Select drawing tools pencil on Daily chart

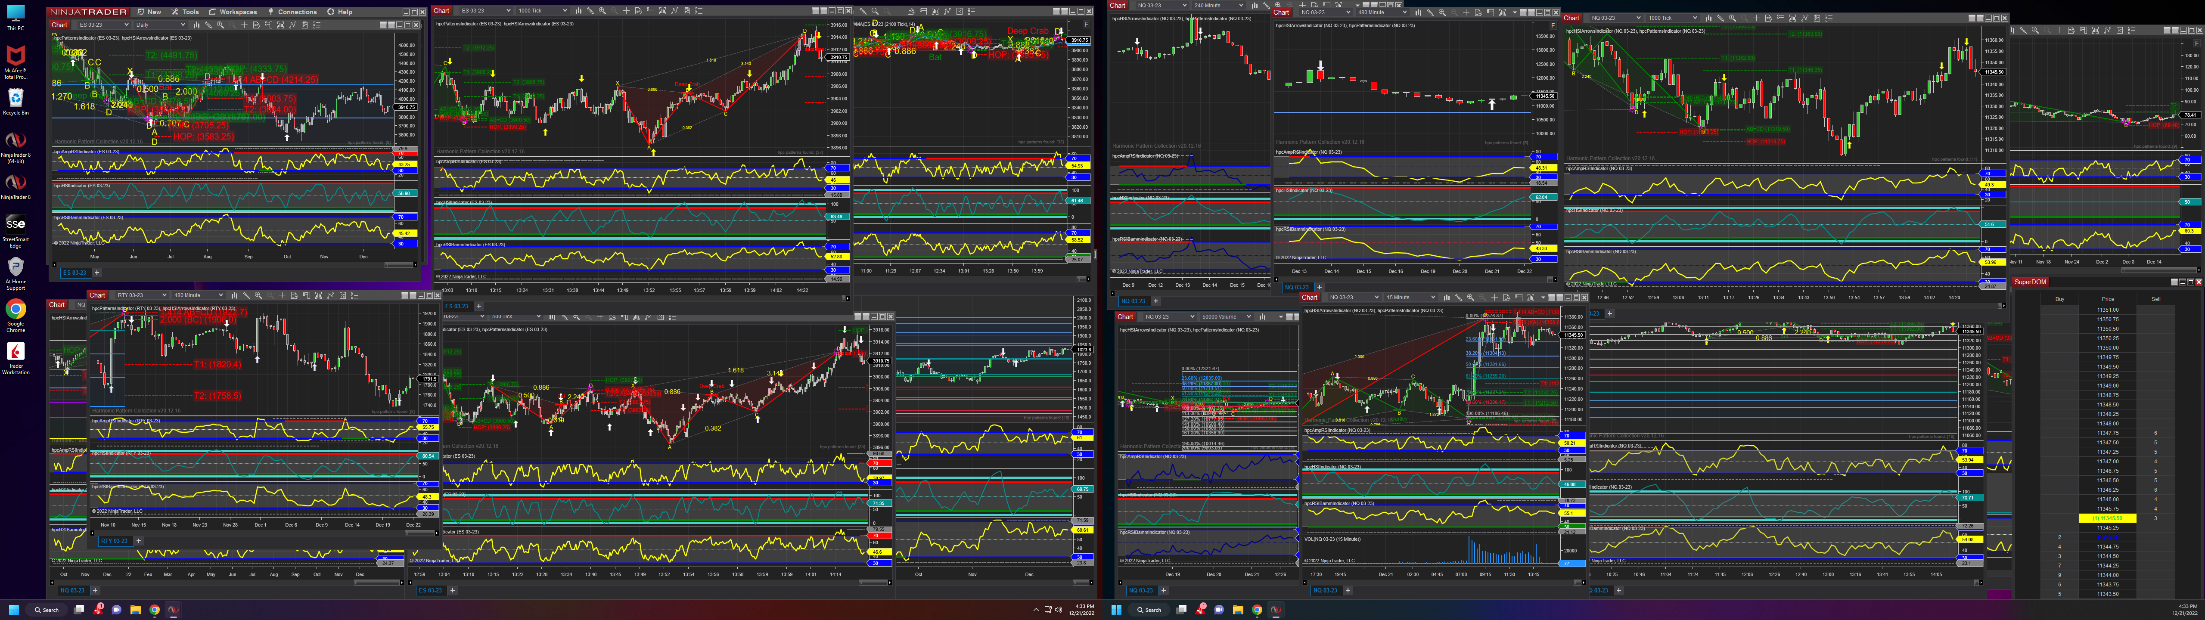click(209, 25)
